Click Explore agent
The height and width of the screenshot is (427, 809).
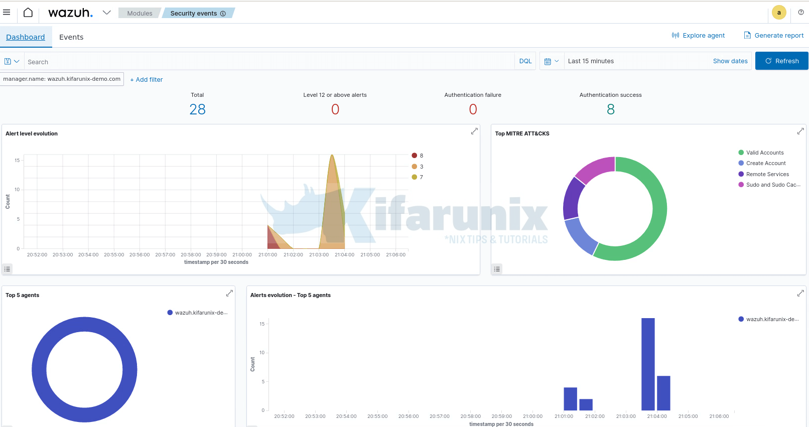(698, 36)
